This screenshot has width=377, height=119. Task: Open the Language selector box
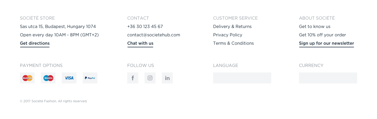pos(242,78)
